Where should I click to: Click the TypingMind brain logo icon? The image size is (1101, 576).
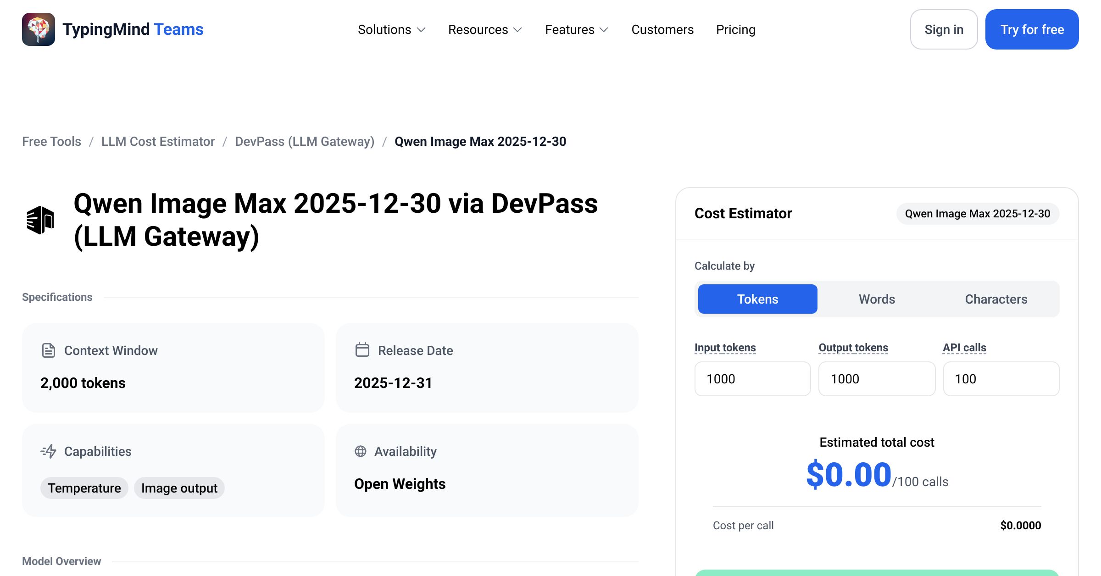(39, 29)
